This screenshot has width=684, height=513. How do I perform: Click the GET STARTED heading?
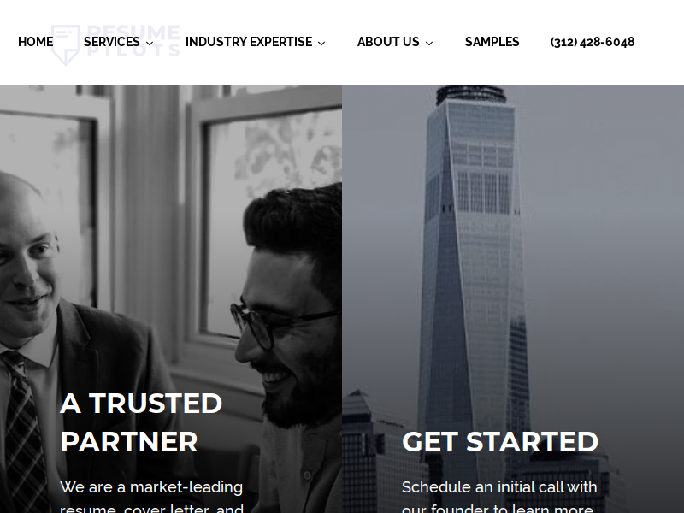[x=500, y=441]
